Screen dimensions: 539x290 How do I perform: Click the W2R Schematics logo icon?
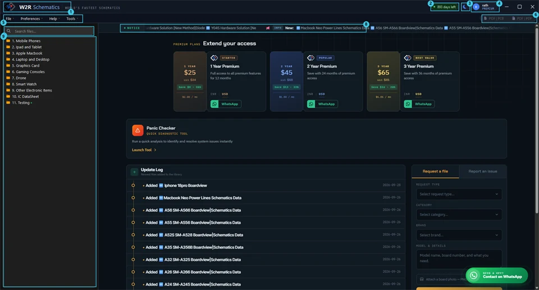11,7
